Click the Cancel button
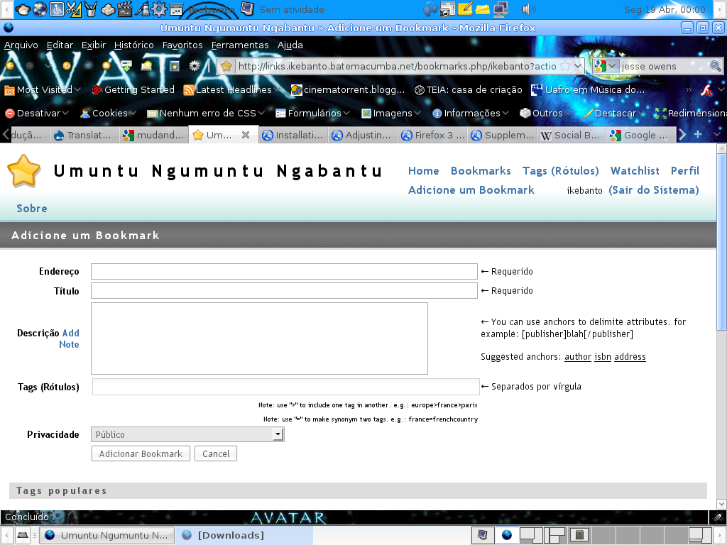 tap(216, 453)
